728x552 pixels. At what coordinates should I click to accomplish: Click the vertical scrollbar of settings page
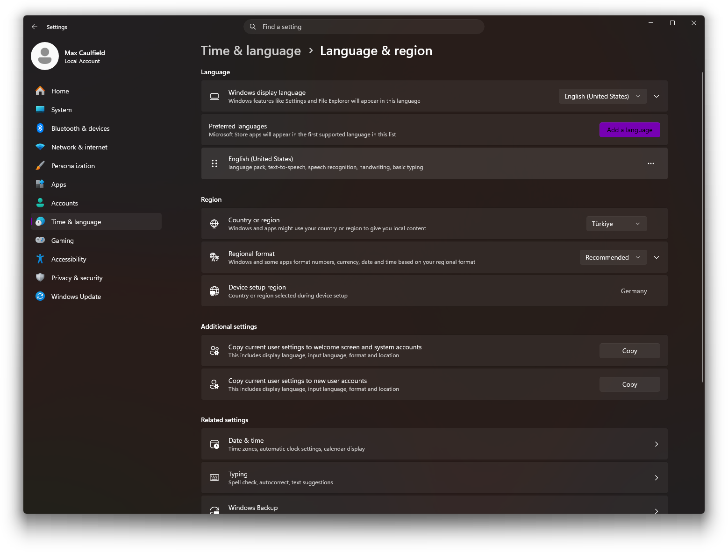pyautogui.click(x=702, y=227)
